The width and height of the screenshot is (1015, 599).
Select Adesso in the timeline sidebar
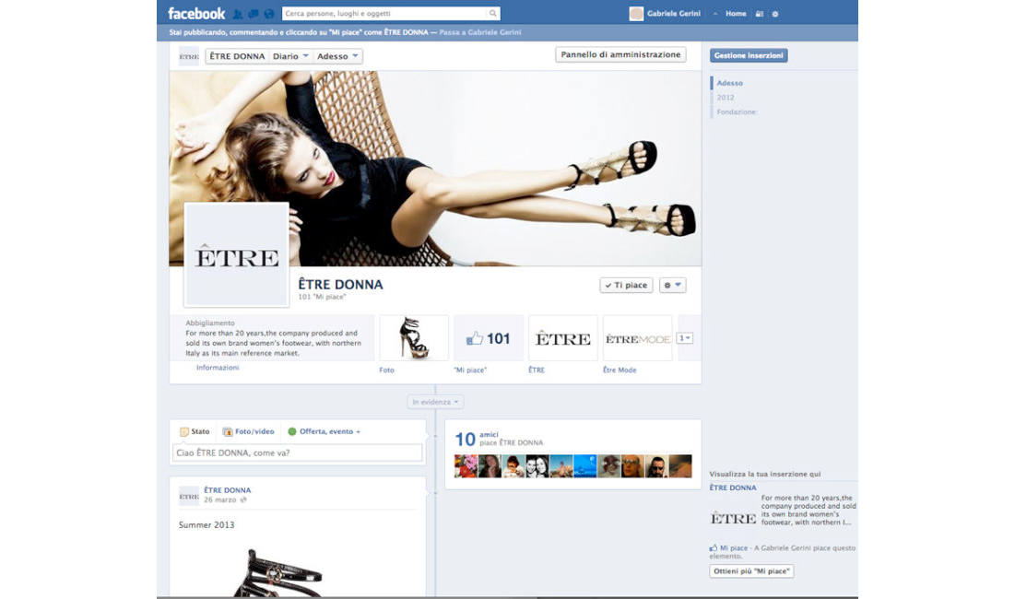729,83
